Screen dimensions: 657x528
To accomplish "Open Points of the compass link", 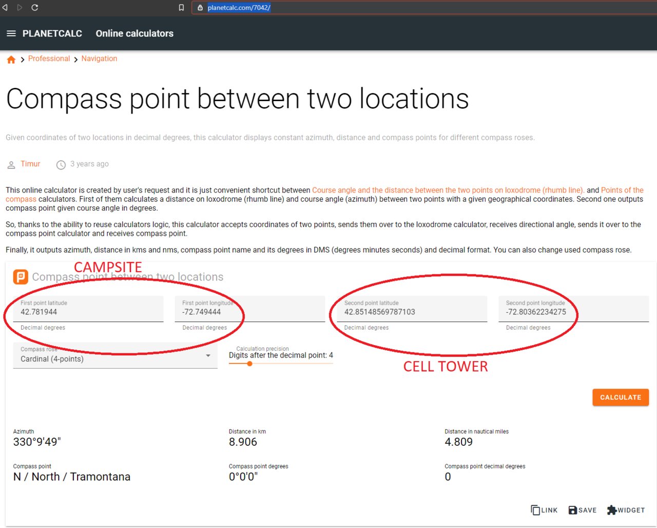I will coord(622,190).
